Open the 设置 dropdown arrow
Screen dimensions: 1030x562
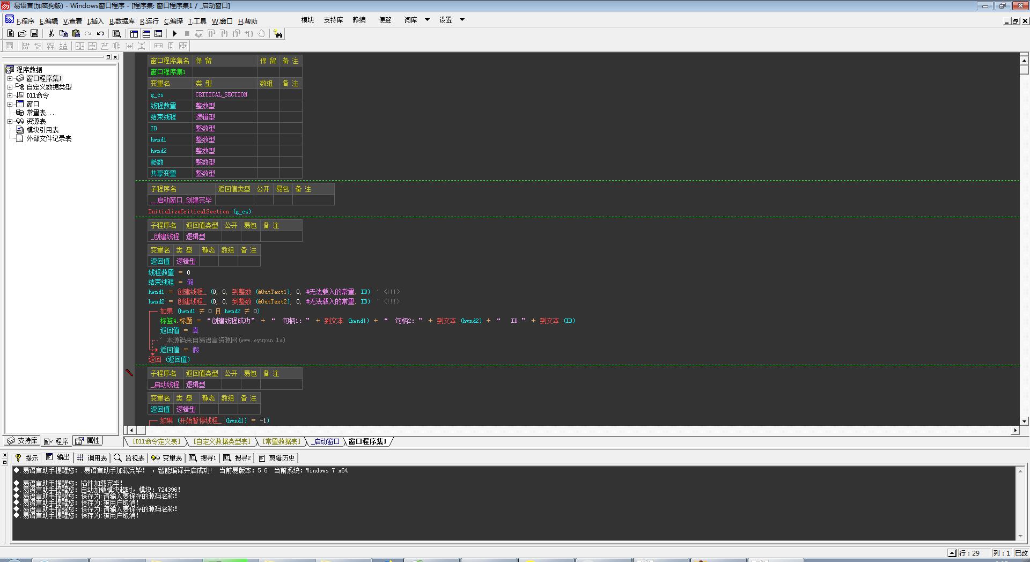pos(462,20)
